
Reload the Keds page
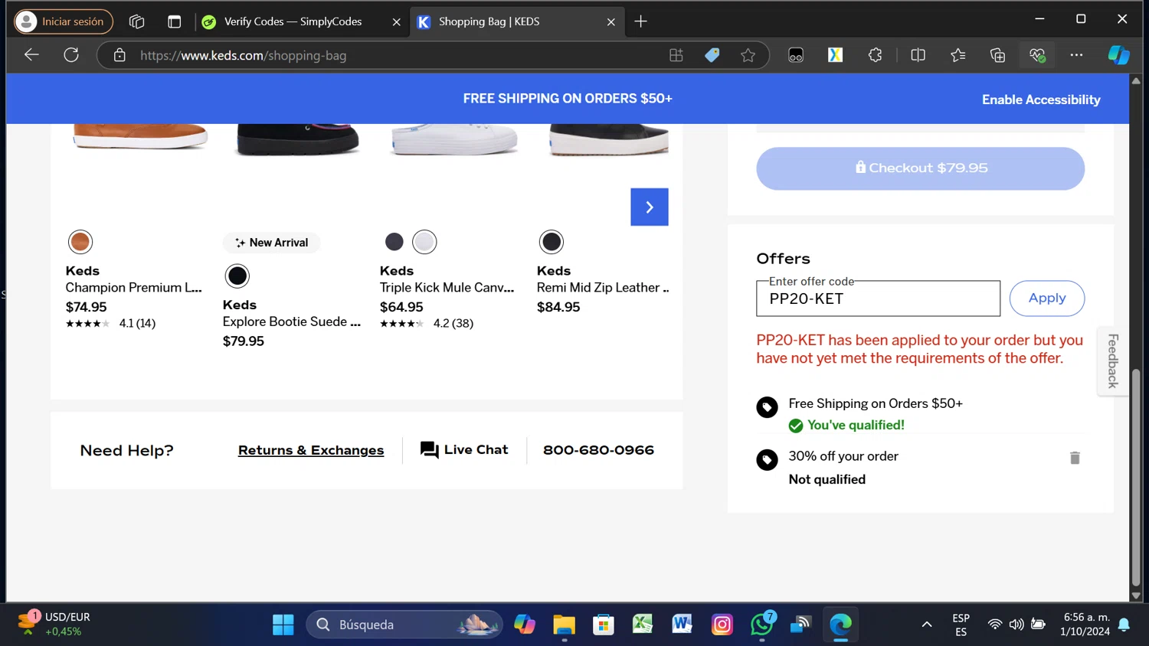(71, 55)
